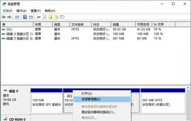This screenshot has height=121, width=191.
Task: Select 更改驱动器号和路径(C)... menu entry
Action: click(x=102, y=112)
